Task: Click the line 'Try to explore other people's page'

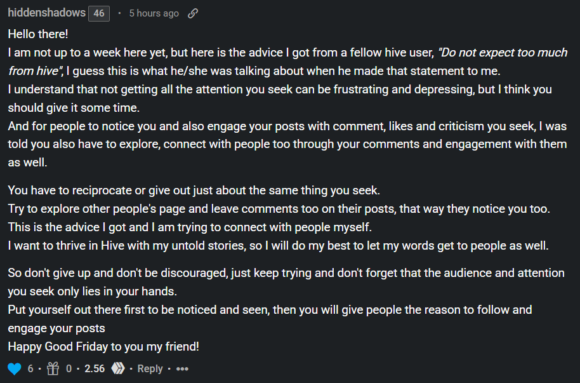Action: coord(279,209)
